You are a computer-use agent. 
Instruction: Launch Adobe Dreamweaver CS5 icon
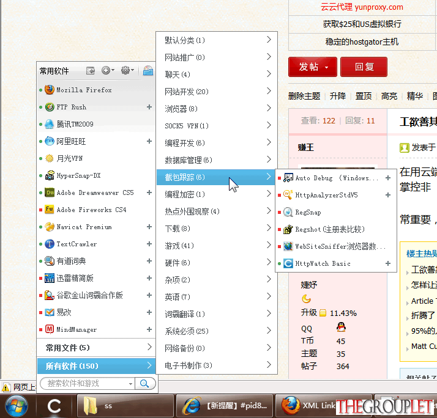pos(50,193)
